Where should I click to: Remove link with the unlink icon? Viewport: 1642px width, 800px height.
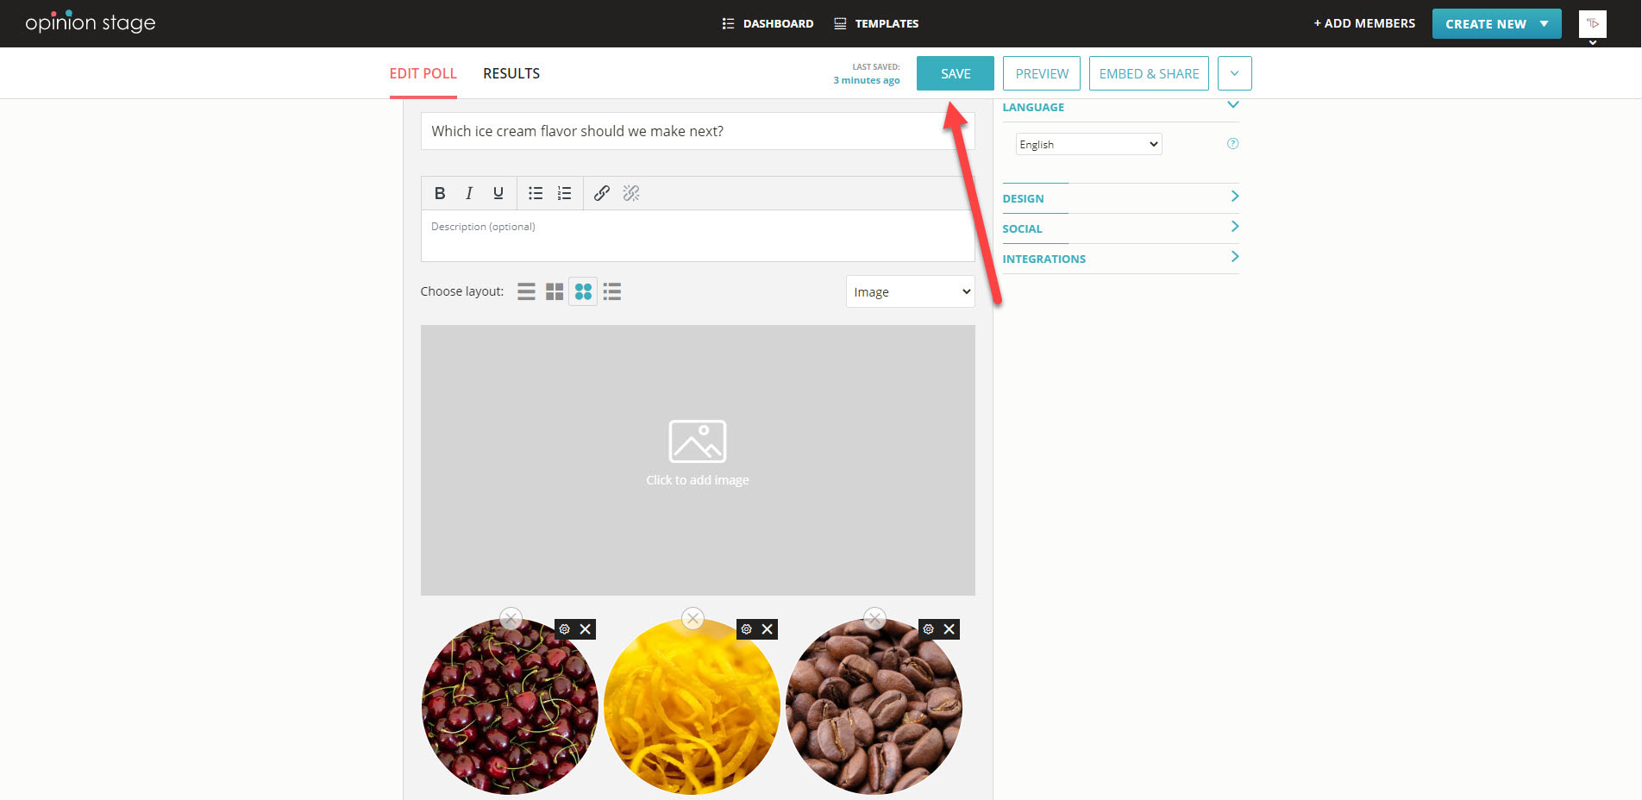coord(631,193)
